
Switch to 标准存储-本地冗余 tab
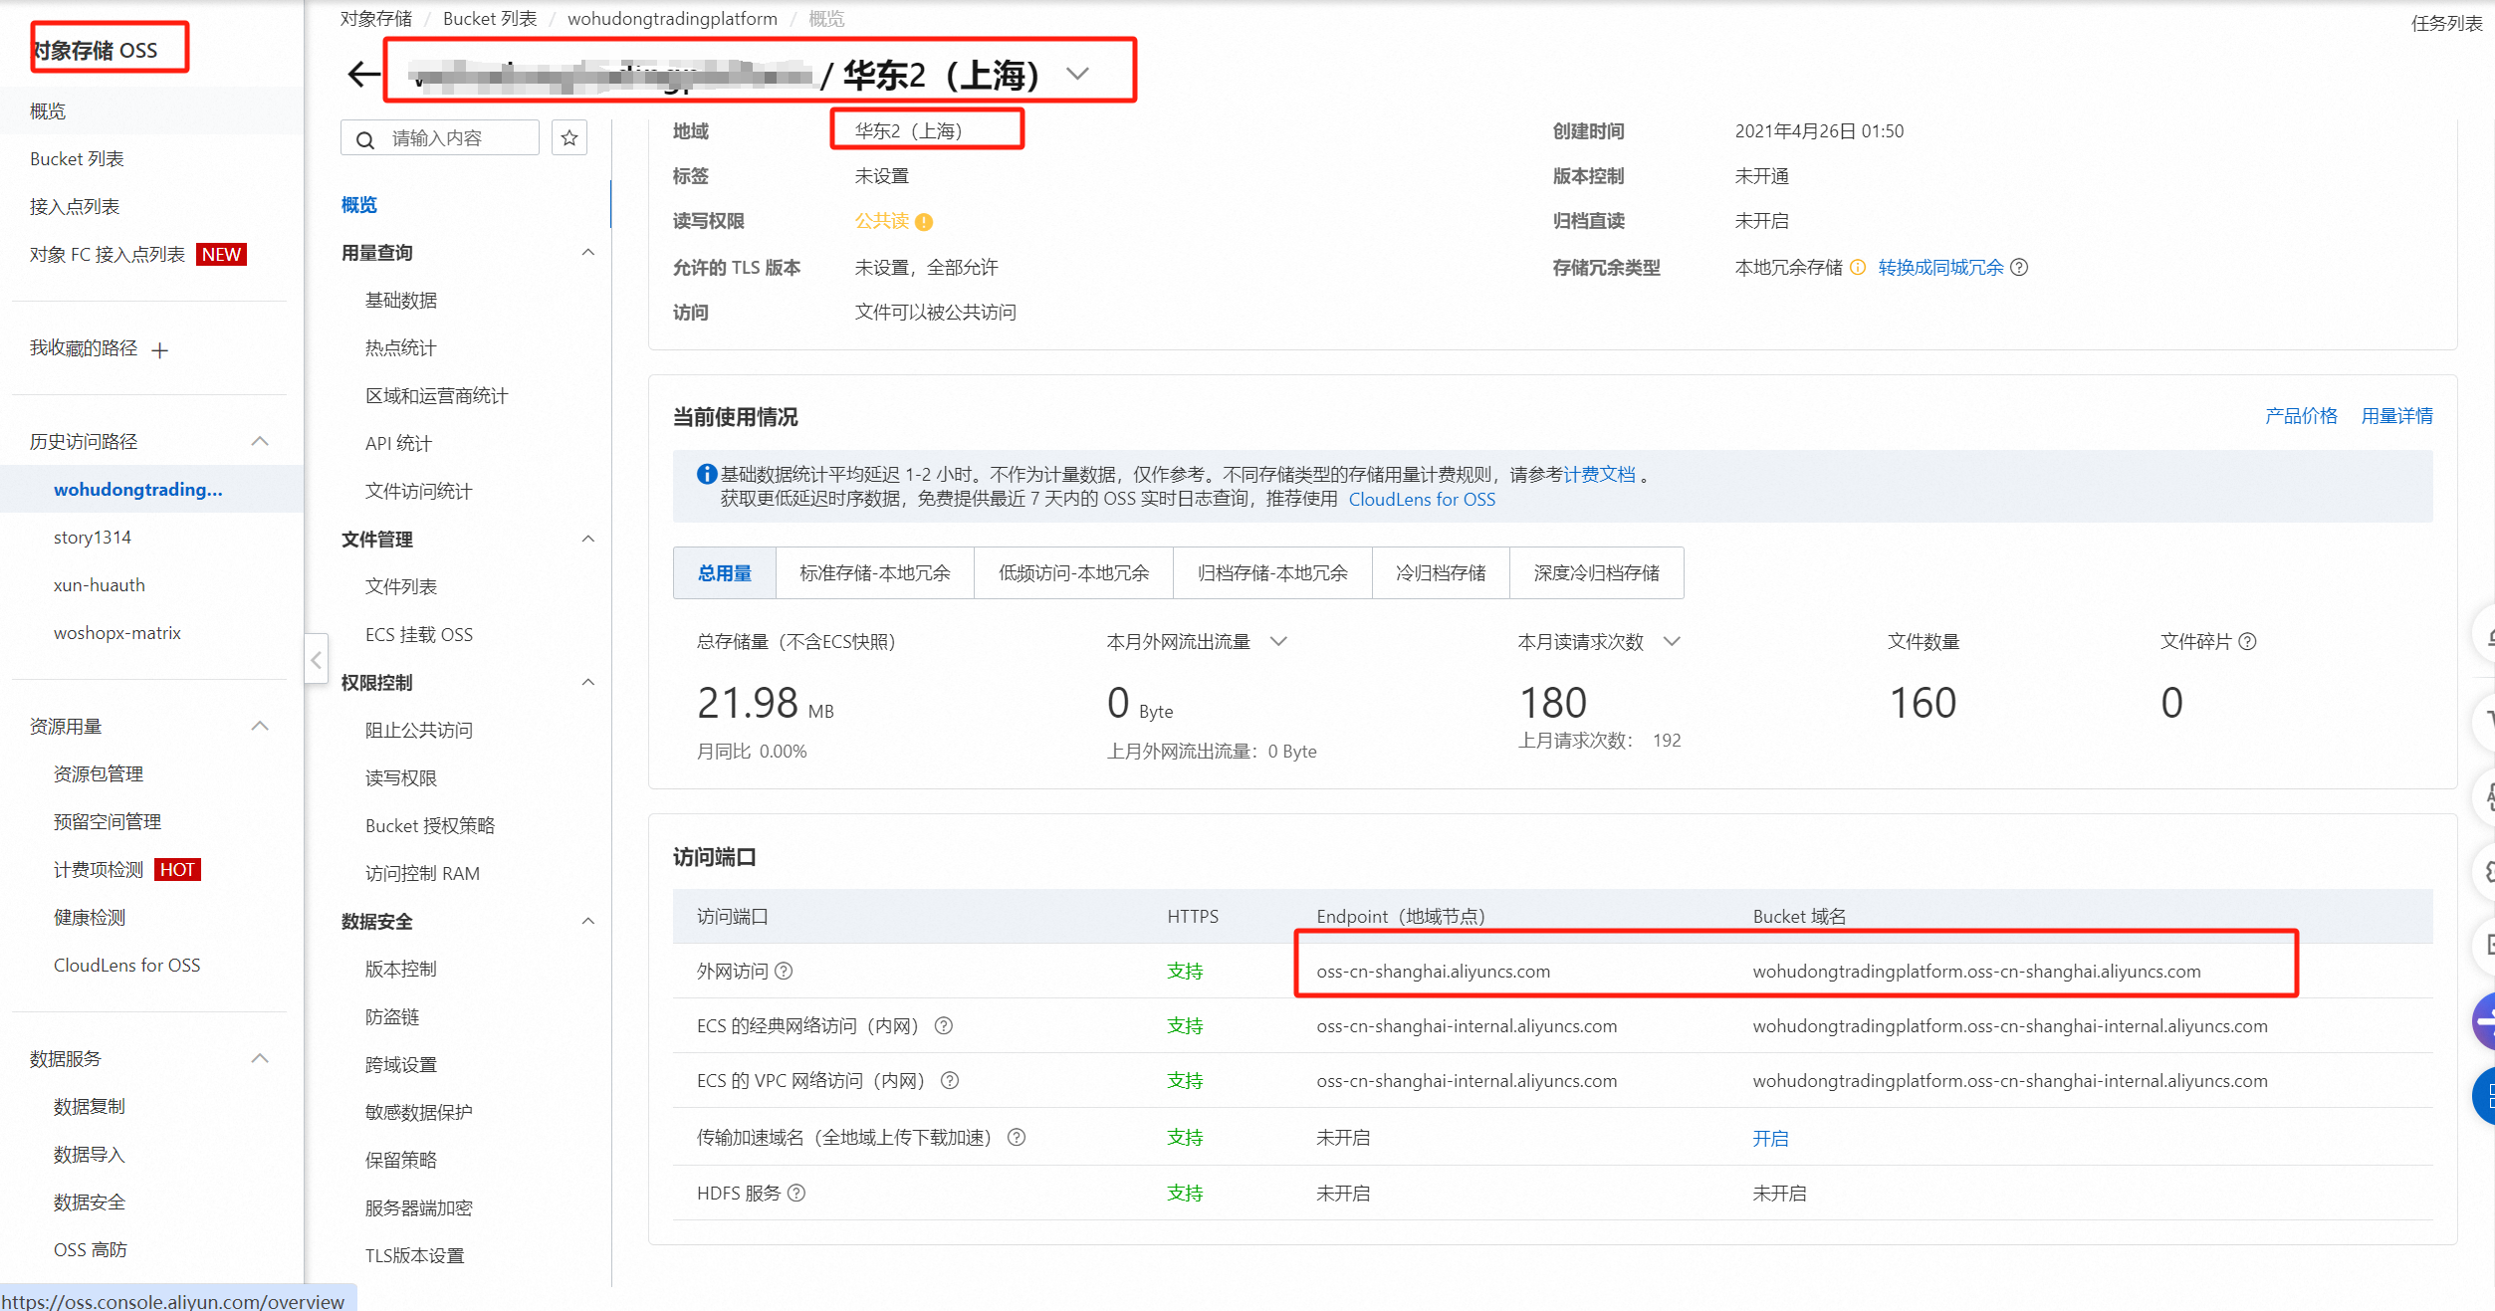tap(875, 573)
